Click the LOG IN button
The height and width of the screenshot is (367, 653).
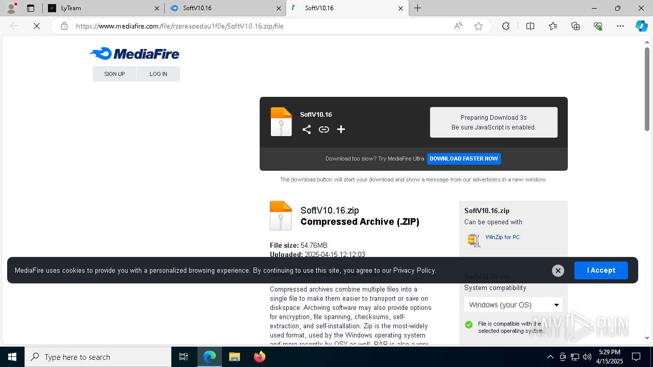(x=158, y=74)
